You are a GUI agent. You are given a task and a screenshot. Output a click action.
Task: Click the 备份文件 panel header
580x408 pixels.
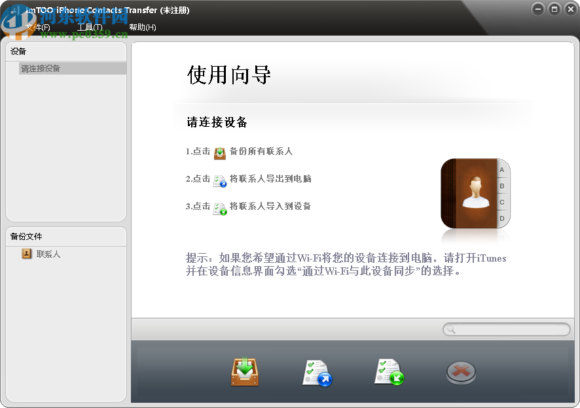click(x=27, y=235)
